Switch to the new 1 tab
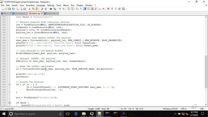The height and width of the screenshot is (117, 208). point(6,13)
